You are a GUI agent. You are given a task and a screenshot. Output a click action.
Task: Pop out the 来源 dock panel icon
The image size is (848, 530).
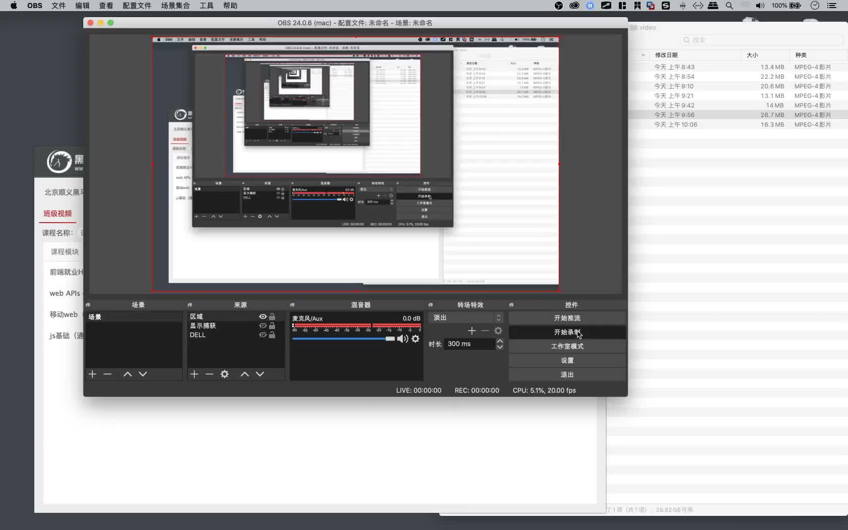pos(190,305)
